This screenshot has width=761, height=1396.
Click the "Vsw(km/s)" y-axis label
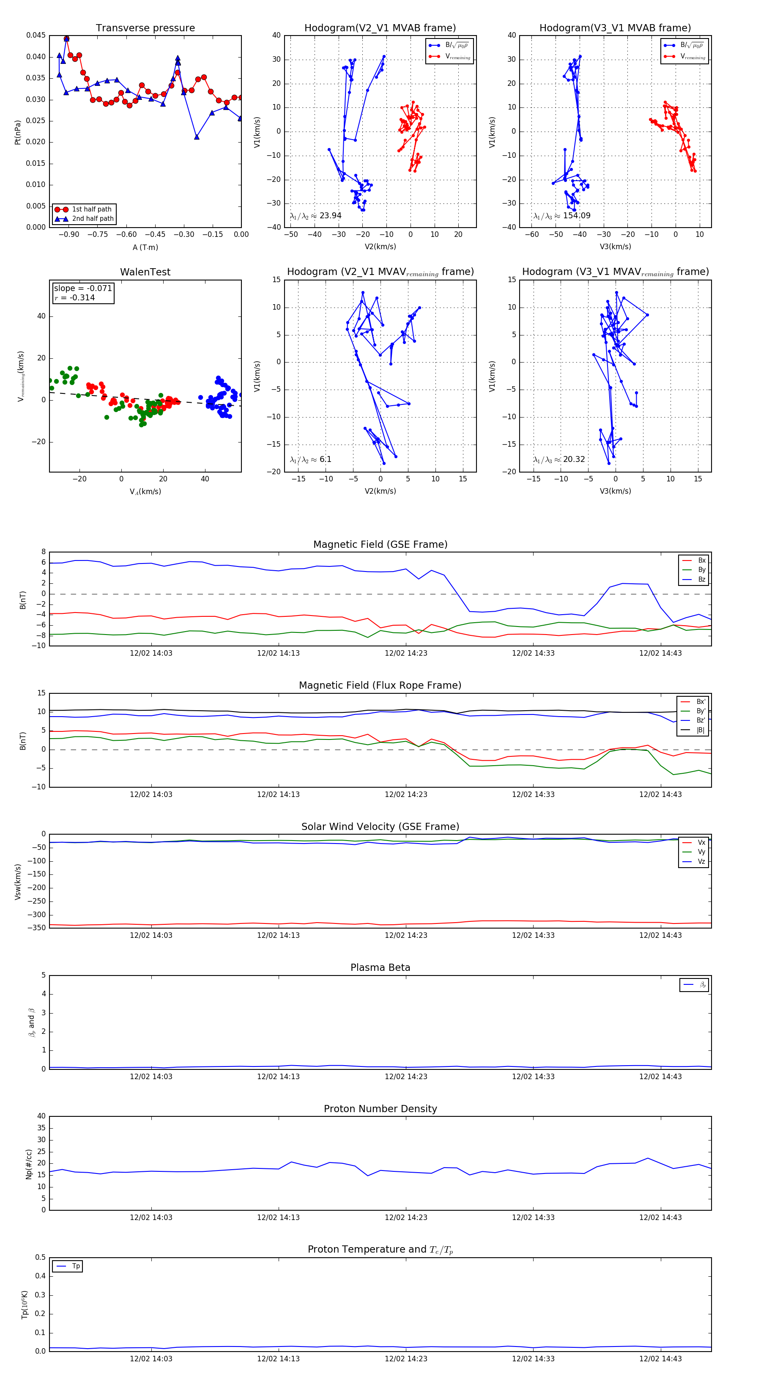click(x=18, y=882)
